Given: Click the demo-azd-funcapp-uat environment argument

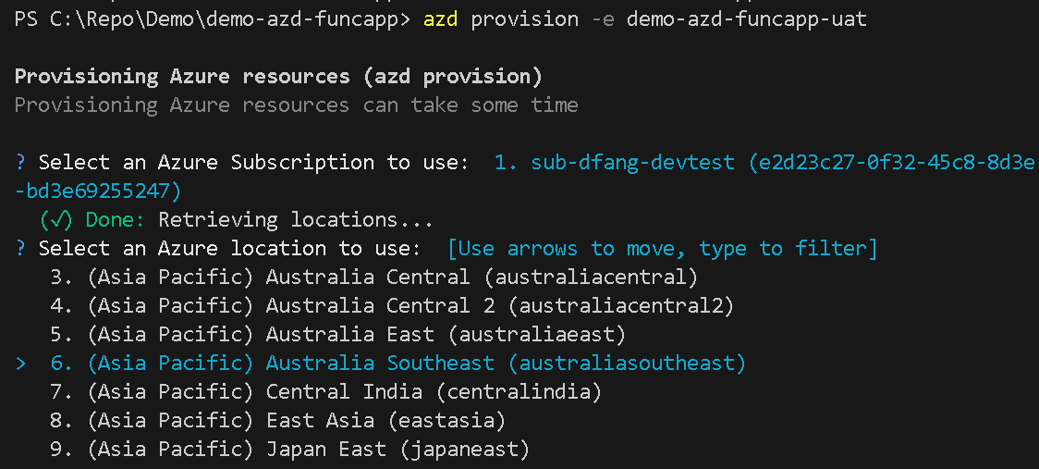Looking at the screenshot, I should pos(747,19).
